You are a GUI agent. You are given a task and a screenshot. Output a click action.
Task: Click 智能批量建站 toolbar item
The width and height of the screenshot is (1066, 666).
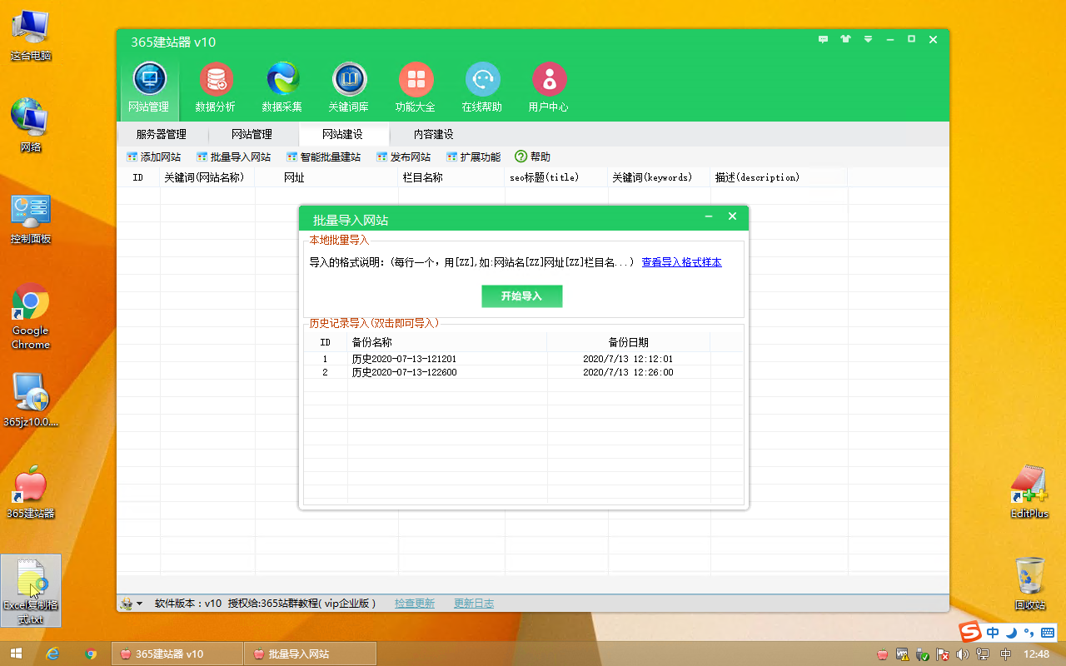click(x=323, y=157)
